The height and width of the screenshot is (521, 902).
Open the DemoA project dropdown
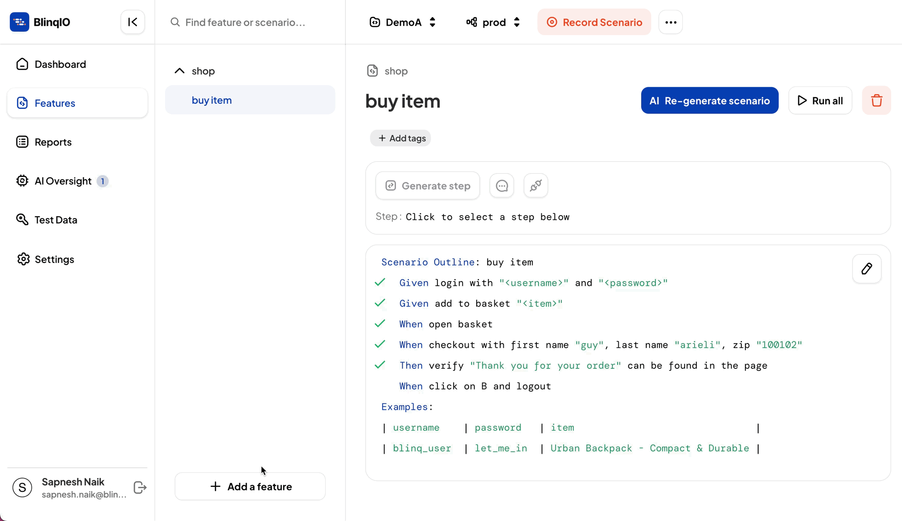[x=403, y=22]
